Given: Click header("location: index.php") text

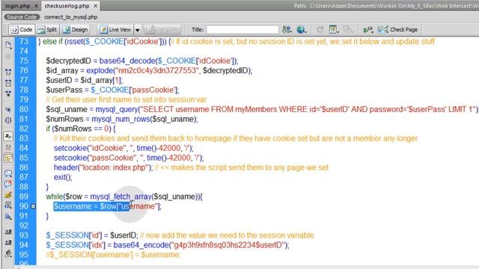Looking at the screenshot, I should pos(103,167).
